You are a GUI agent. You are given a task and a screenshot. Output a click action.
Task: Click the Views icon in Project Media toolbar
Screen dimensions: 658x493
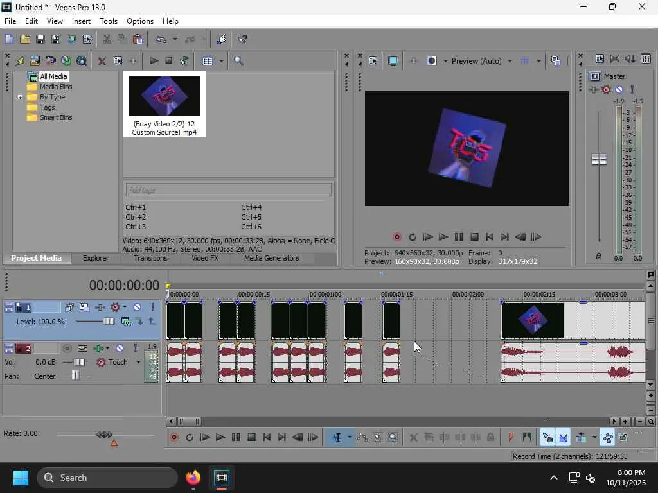208,61
